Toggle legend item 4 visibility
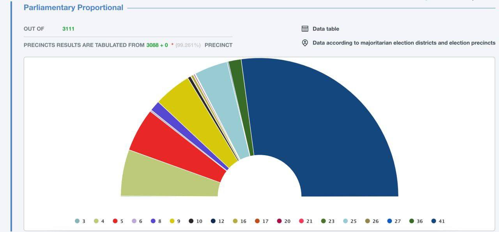The width and height of the screenshot is (499, 232). click(99, 221)
